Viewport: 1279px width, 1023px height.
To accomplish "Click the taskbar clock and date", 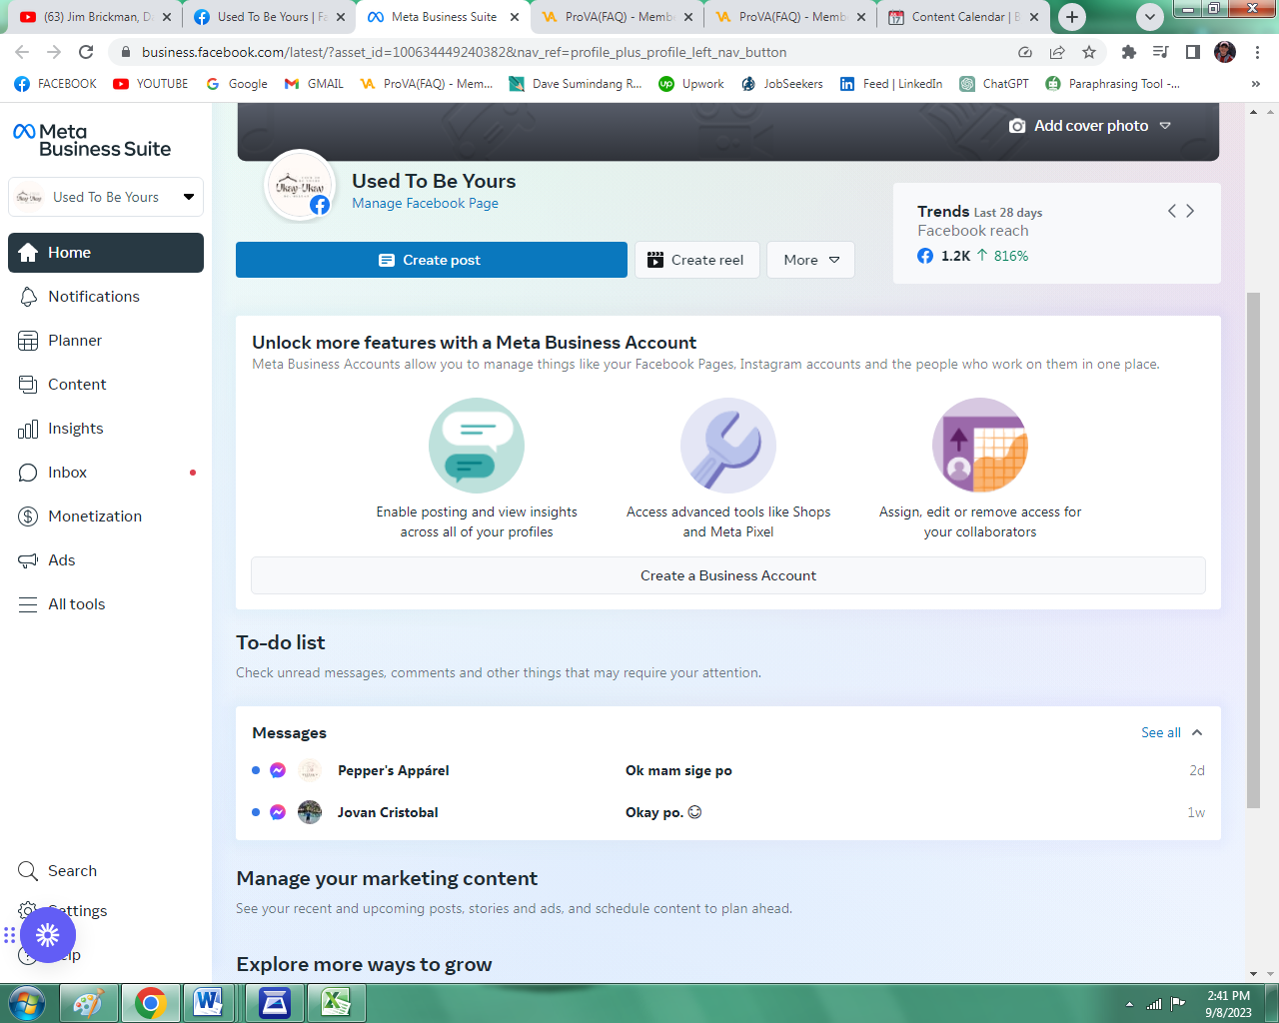I will click(1228, 1003).
